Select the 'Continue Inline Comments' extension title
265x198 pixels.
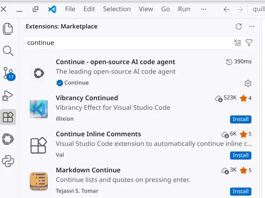(x=98, y=134)
